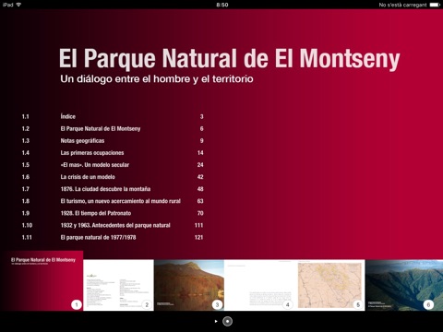Tap page number 121 in contents
Screen dimensions: 443x332
click(x=198, y=237)
